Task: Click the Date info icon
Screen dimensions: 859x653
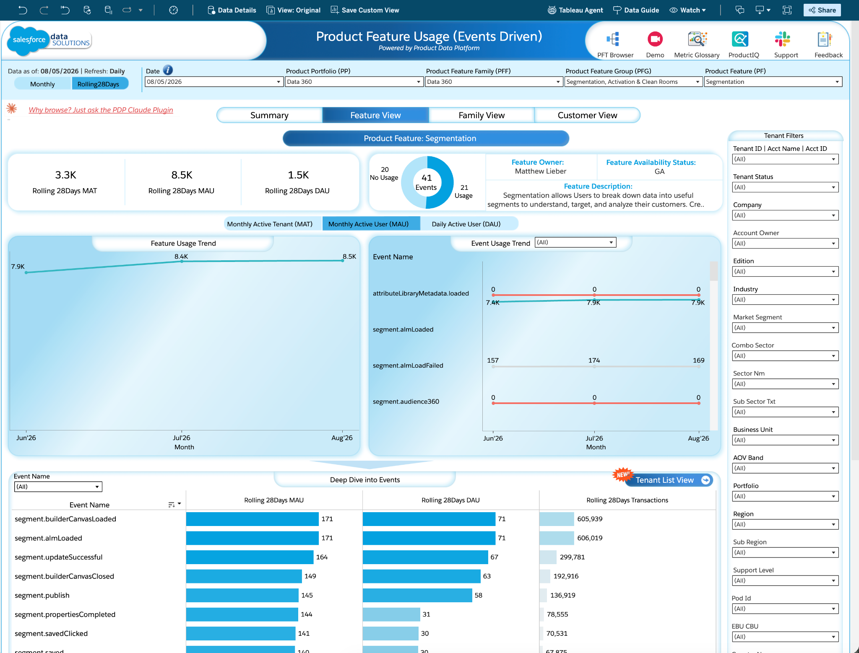Action: tap(168, 70)
